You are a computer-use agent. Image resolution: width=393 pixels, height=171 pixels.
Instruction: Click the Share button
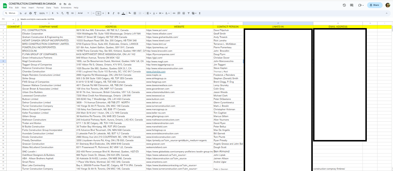coord(375,5)
